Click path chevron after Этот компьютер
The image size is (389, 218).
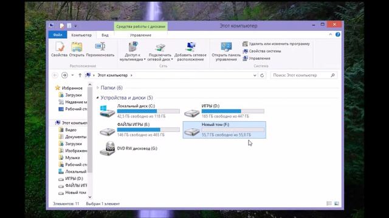point(131,75)
